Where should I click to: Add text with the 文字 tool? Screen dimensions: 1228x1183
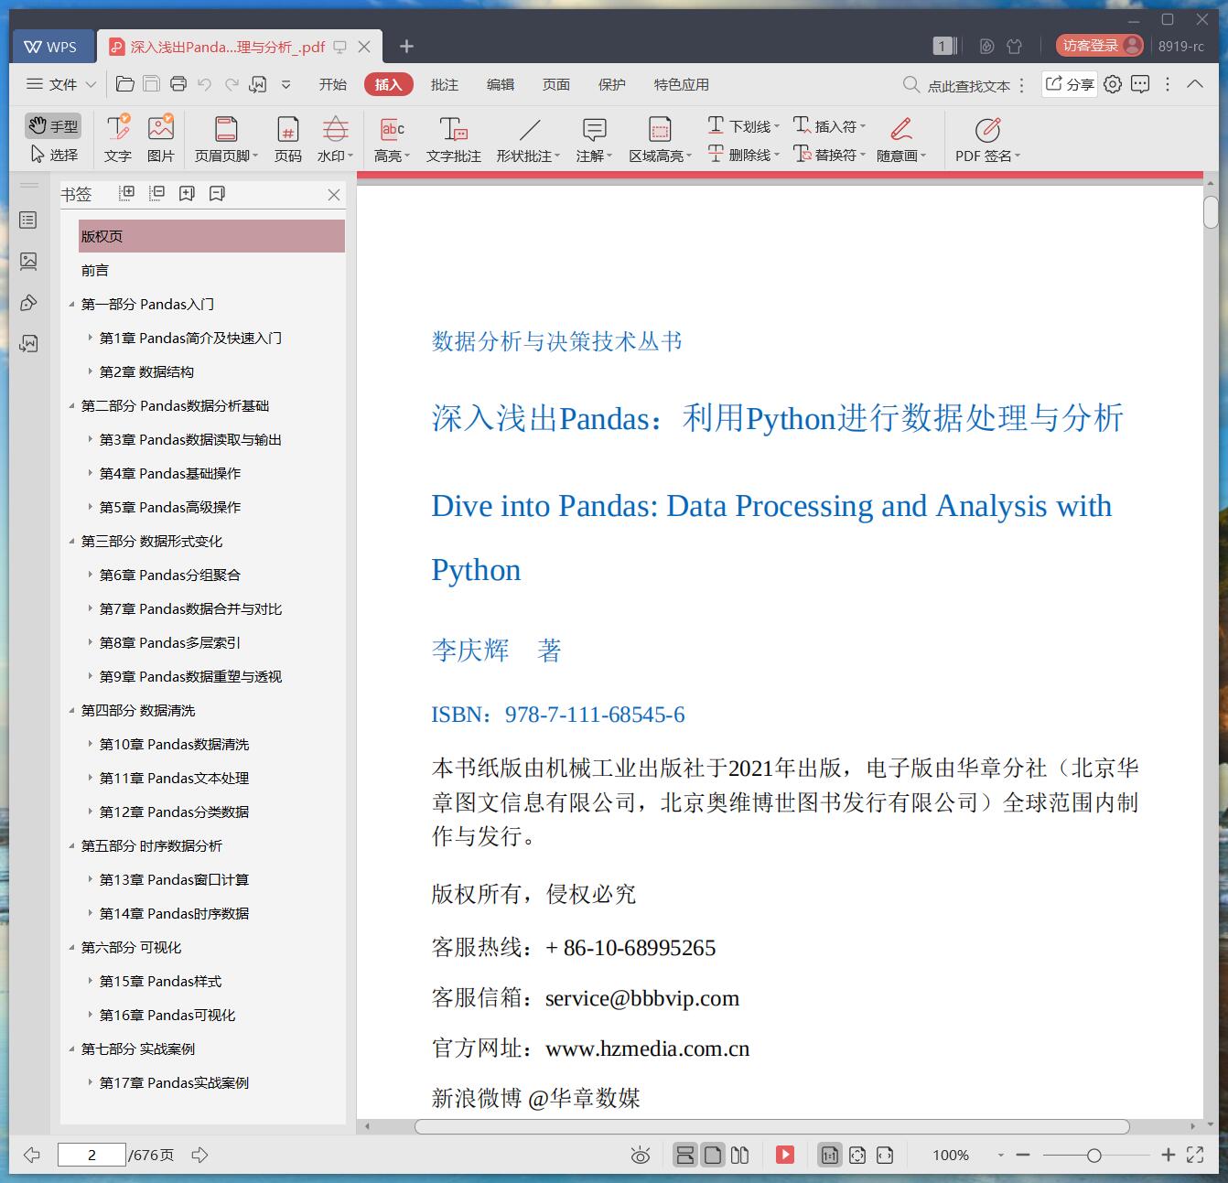(118, 139)
